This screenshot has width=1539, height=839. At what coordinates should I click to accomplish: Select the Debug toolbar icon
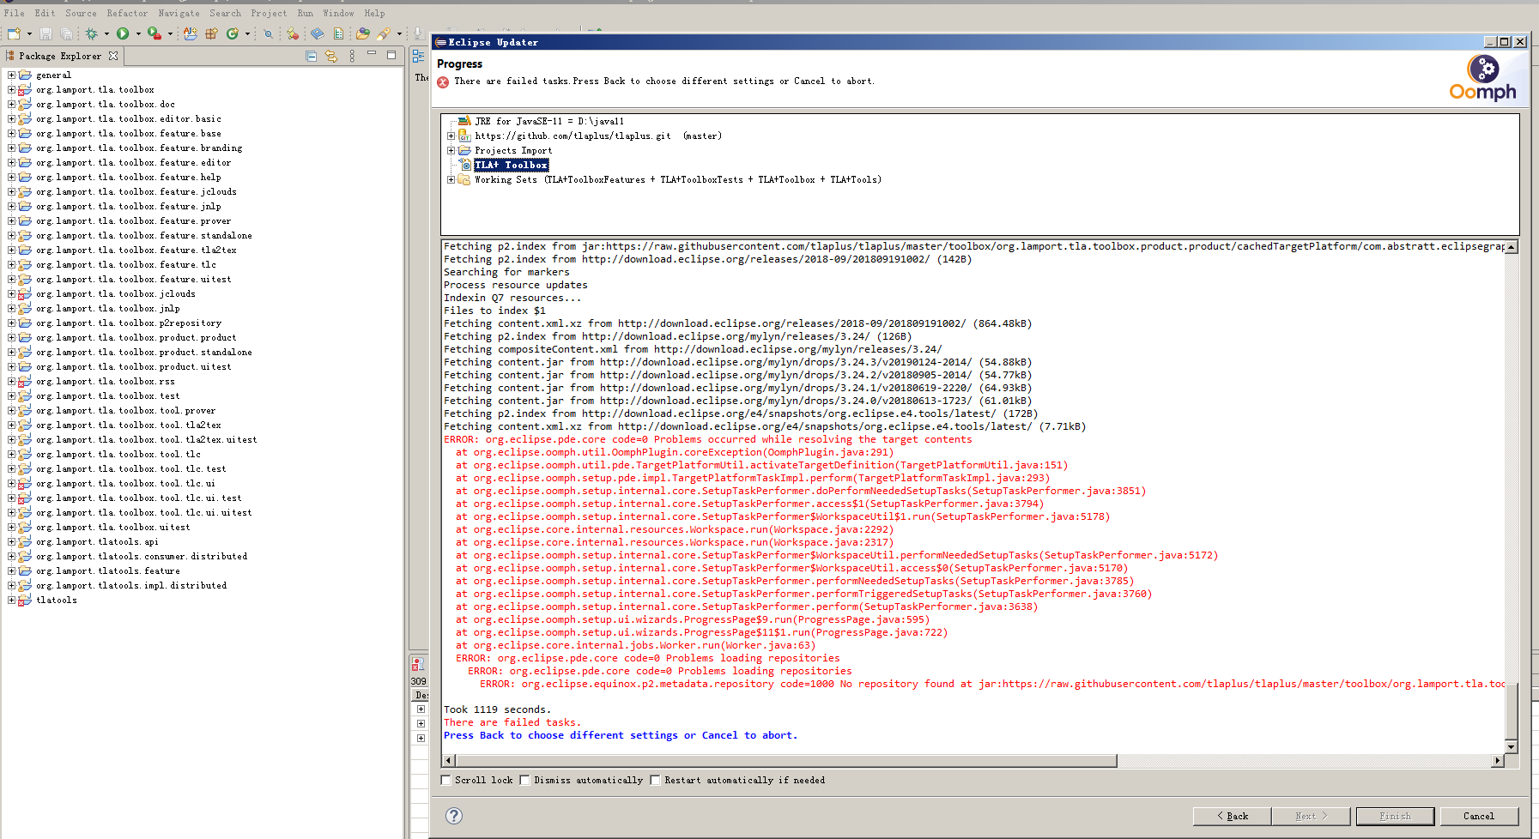(92, 33)
